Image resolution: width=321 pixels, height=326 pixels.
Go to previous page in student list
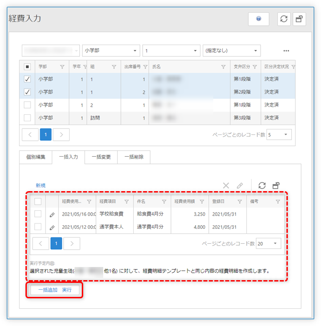[x=30, y=135]
